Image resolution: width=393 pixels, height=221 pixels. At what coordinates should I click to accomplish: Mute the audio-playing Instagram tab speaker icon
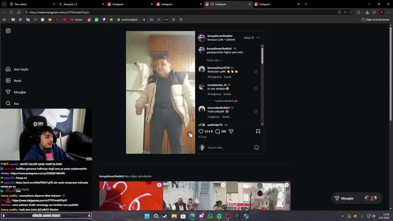pos(212,4)
